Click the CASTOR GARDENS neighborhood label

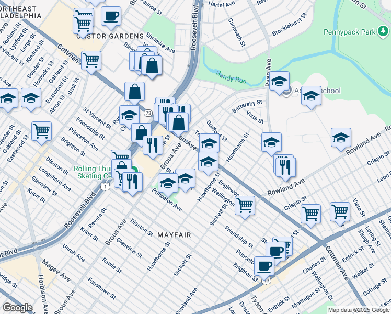pyautogui.click(x=110, y=37)
